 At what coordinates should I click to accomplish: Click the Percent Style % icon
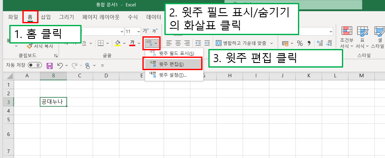click(300, 44)
